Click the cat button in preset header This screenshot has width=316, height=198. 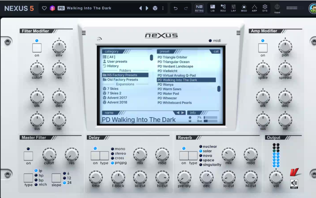(215, 51)
